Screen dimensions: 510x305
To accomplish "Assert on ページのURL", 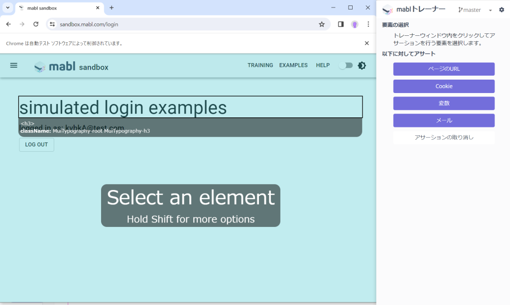I will [x=444, y=69].
